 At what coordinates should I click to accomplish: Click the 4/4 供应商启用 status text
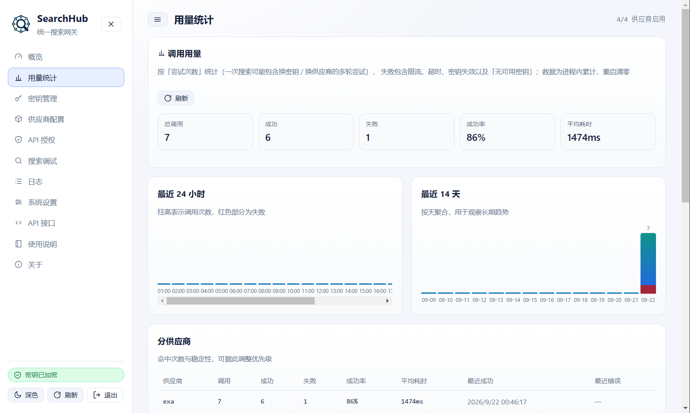point(641,19)
